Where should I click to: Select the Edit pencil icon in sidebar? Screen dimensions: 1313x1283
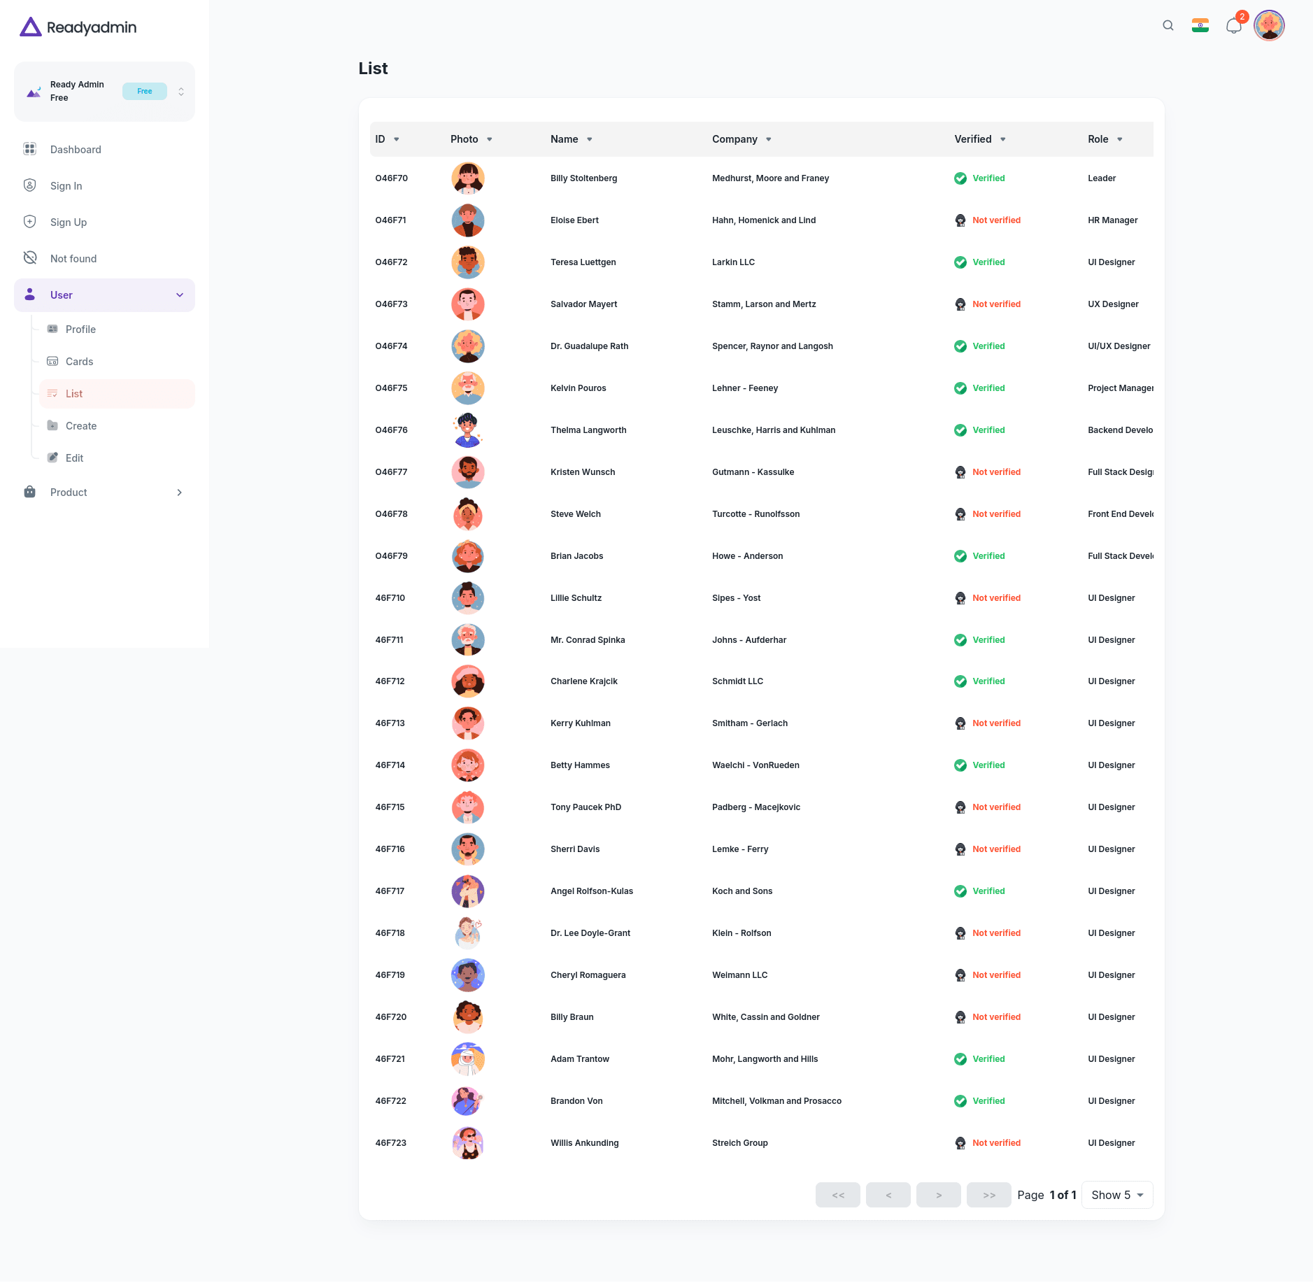click(x=53, y=458)
